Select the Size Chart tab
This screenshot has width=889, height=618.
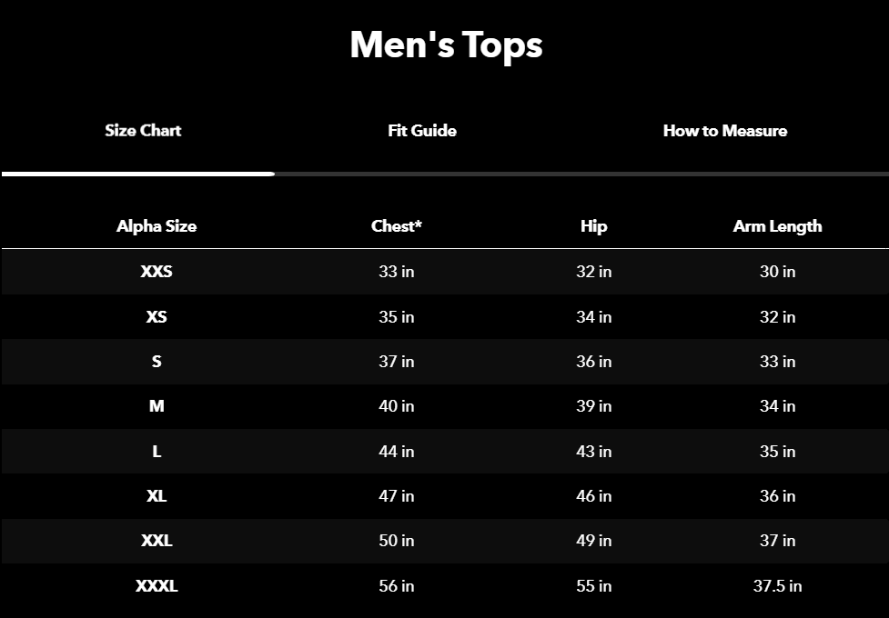[143, 131]
